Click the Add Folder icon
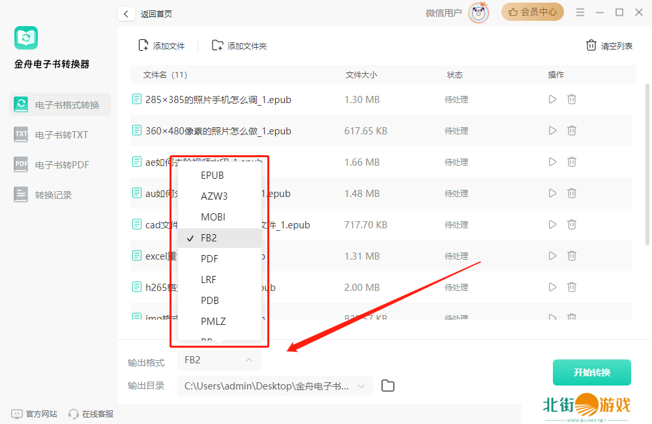 click(218, 45)
